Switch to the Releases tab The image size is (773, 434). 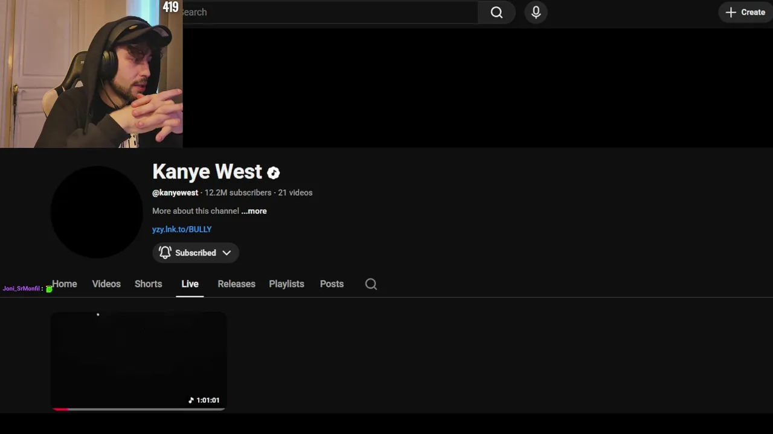(236, 284)
